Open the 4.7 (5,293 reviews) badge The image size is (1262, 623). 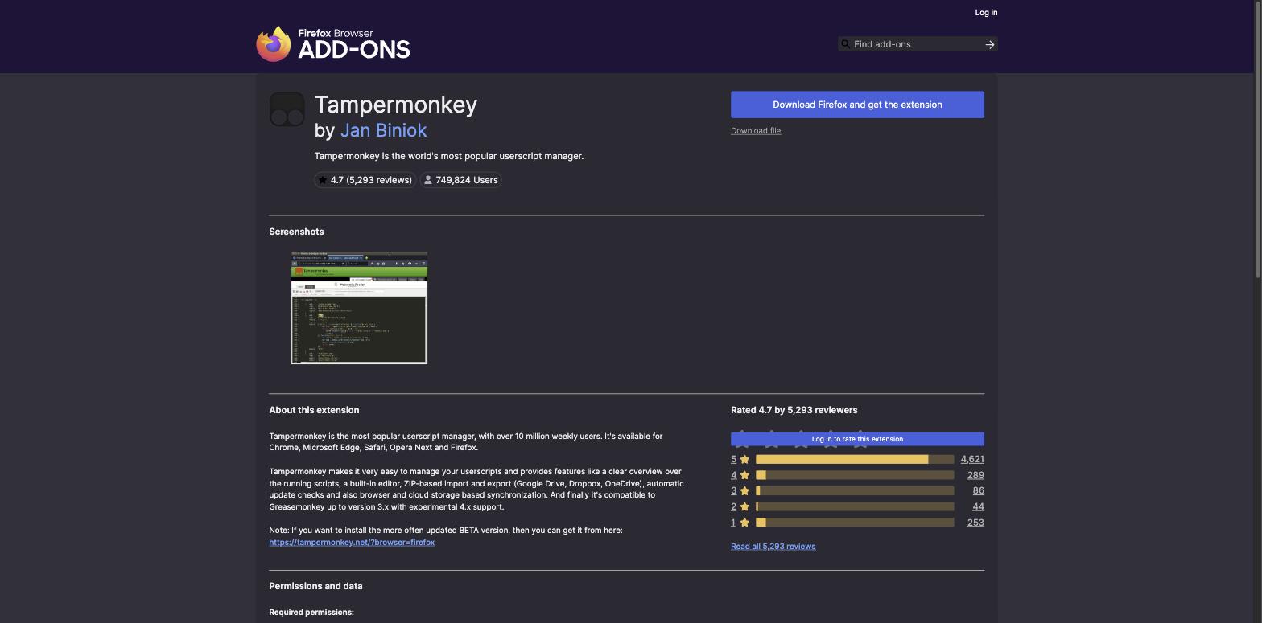(365, 180)
